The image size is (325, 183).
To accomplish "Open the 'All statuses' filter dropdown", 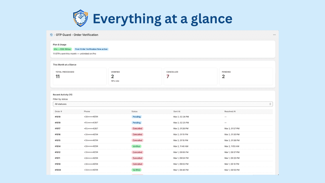I will pos(163,104).
